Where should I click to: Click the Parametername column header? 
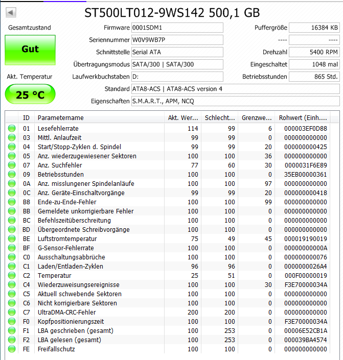pyautogui.click(x=99, y=118)
